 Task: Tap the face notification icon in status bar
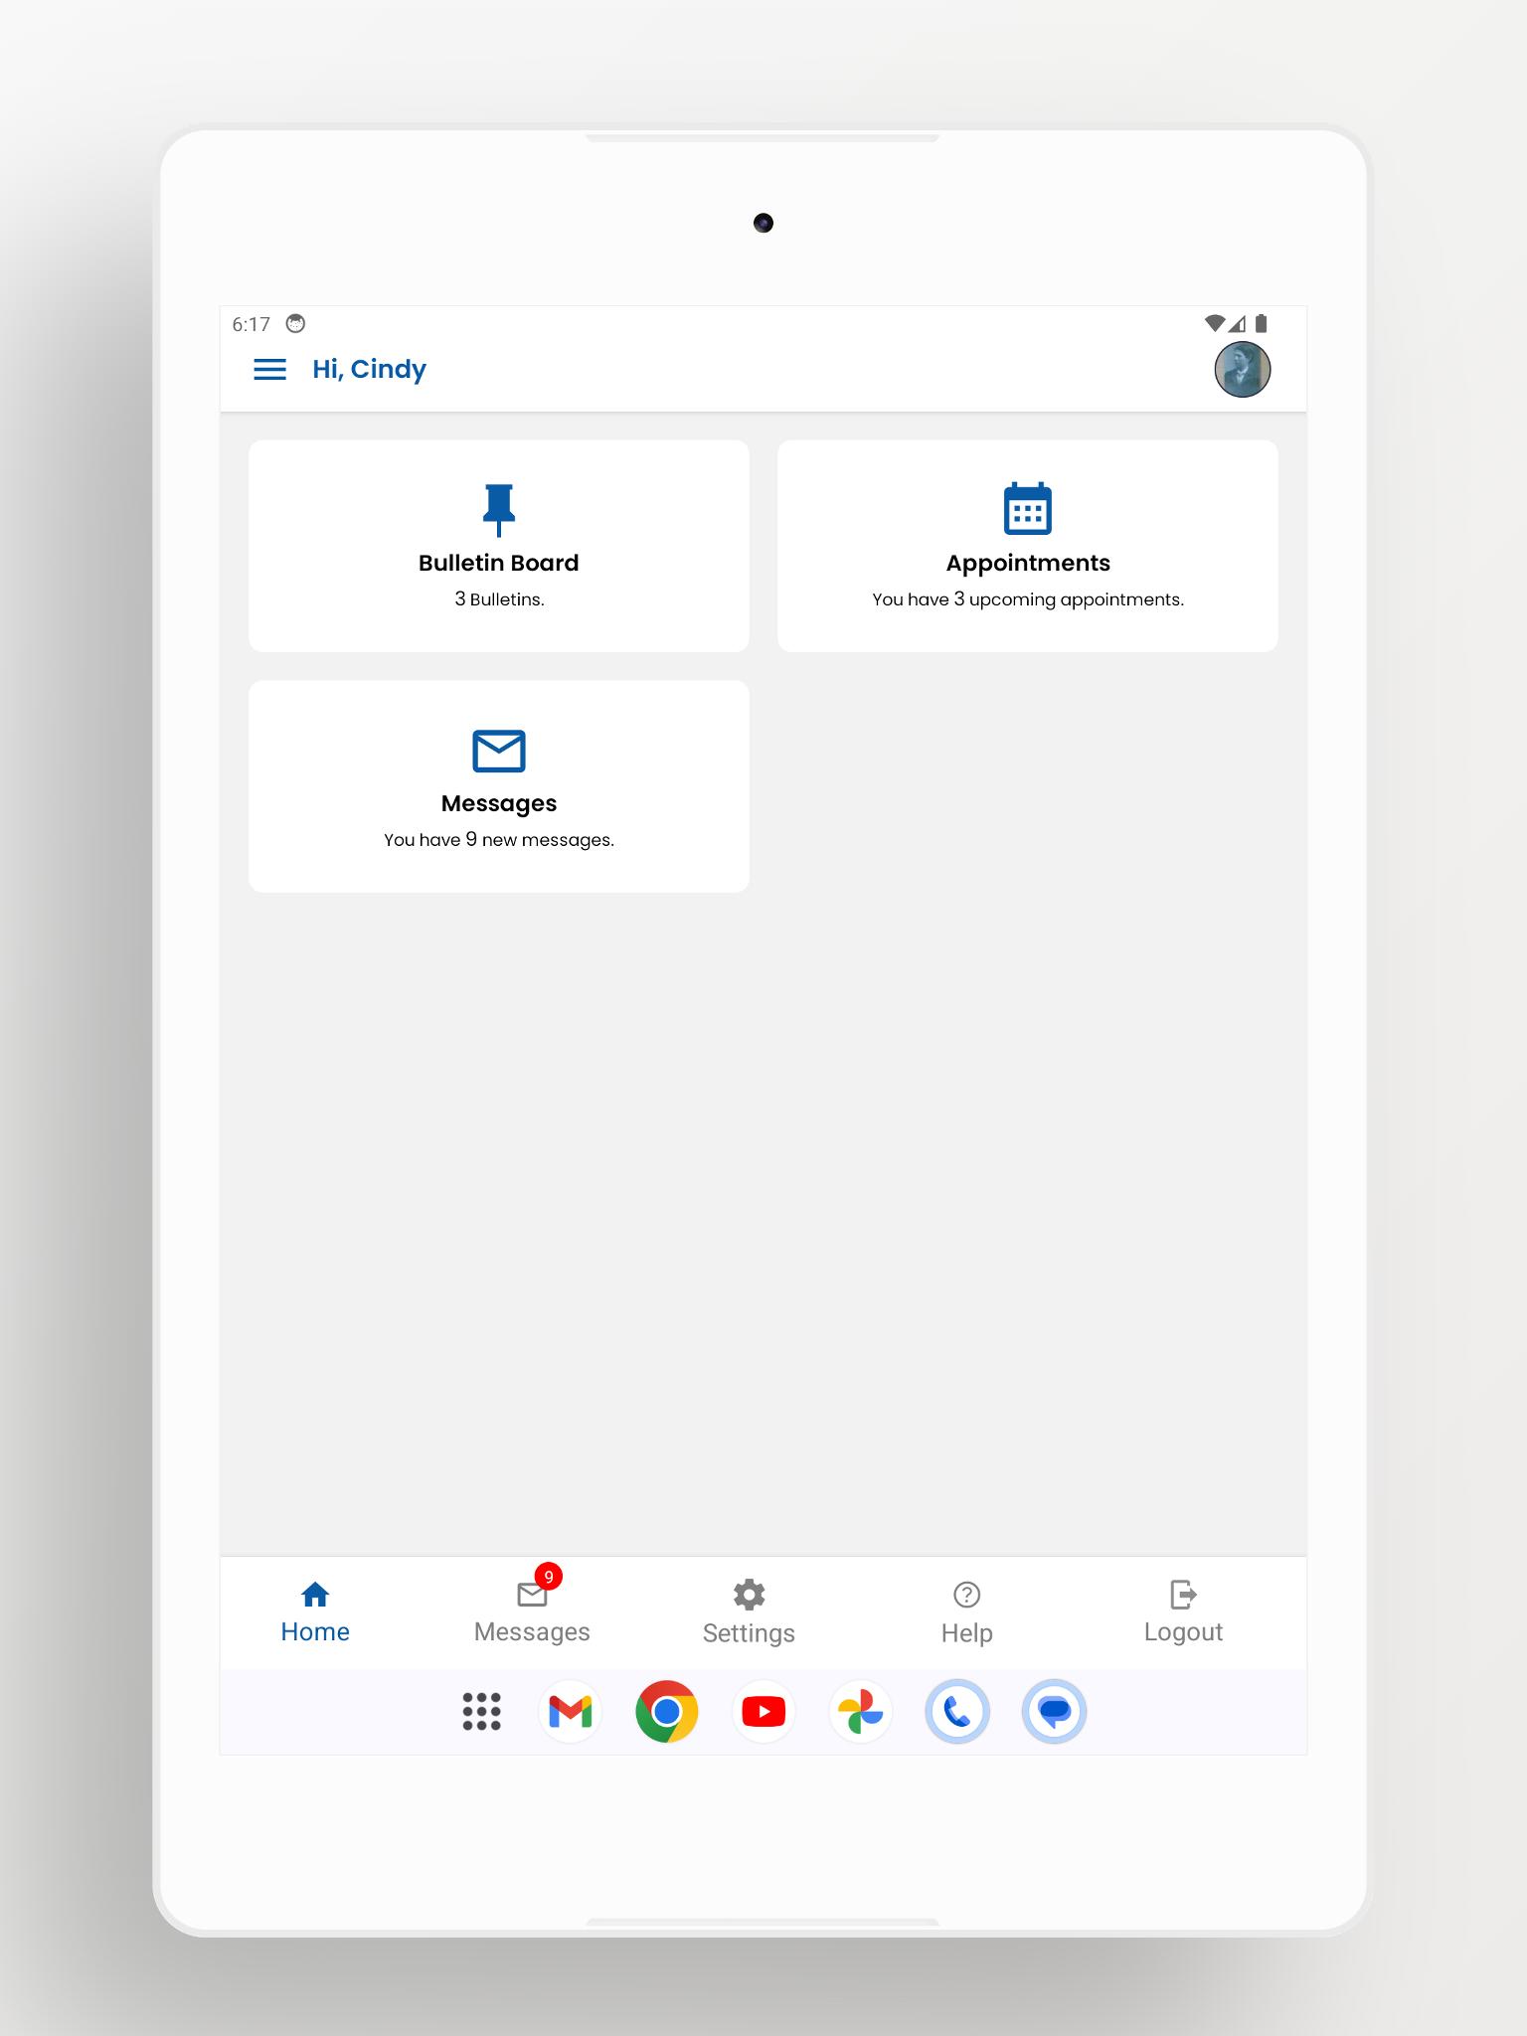(x=295, y=323)
